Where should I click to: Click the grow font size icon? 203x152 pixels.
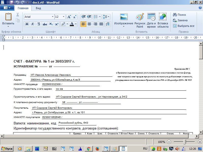69,17
